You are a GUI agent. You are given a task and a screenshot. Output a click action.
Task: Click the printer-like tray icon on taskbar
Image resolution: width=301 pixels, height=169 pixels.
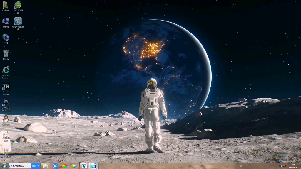pyautogui.click(x=240, y=166)
